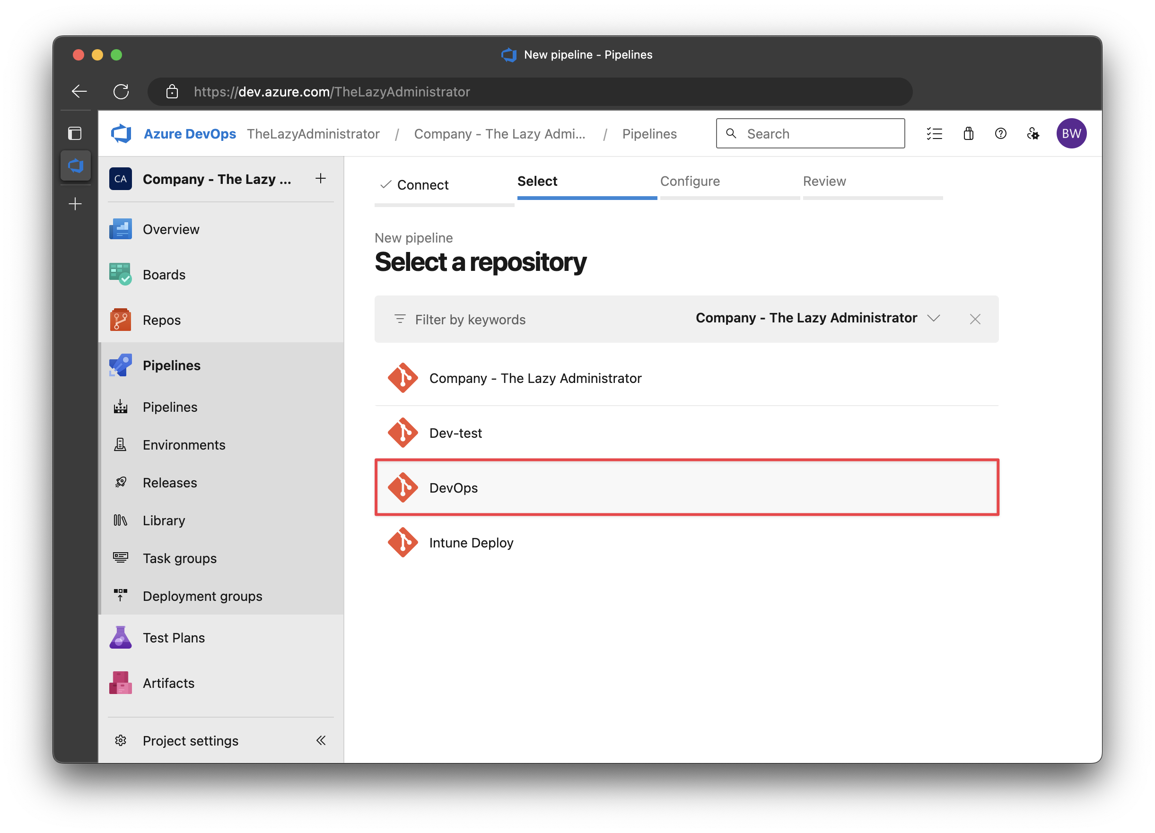Open Repos in the sidebar
1155x833 pixels.
point(221,320)
